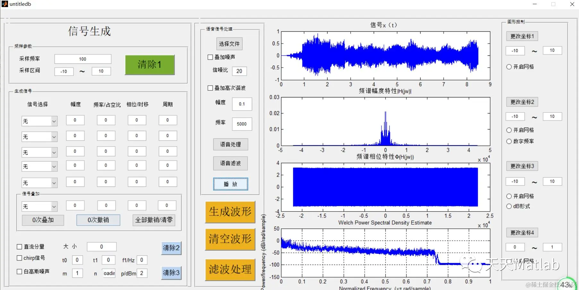Click the 更改坐标2 button

pos(522,102)
